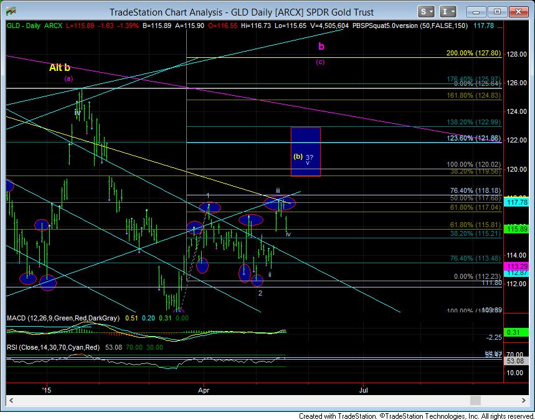Click the 'Alt b' yellow wave label
The image size is (535, 420).
click(x=60, y=67)
